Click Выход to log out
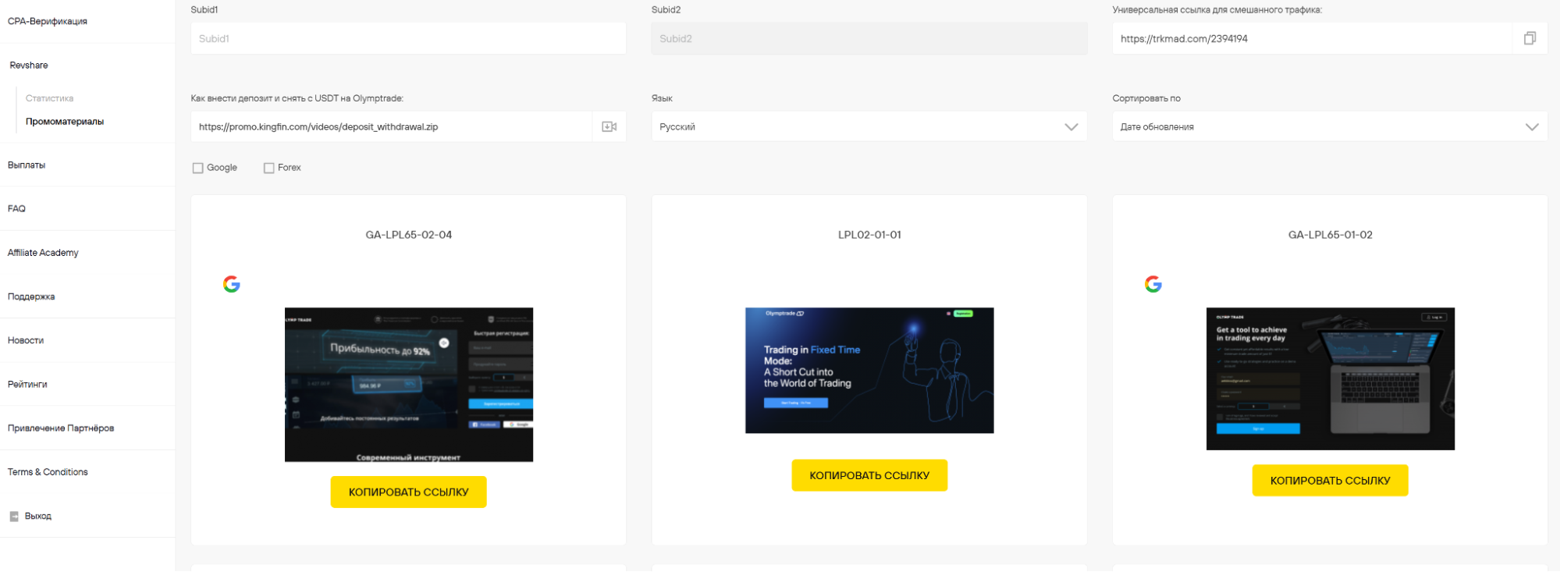1560x572 pixels. [38, 517]
